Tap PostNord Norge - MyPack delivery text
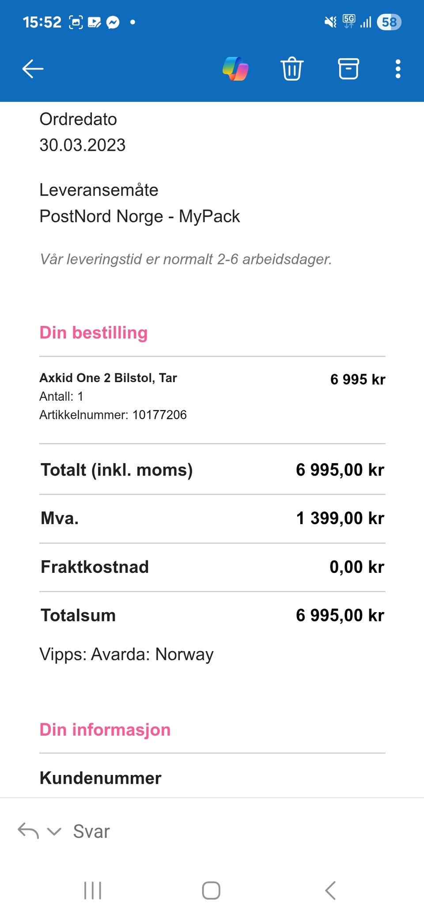 (140, 216)
